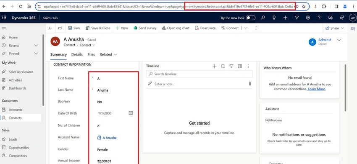The width and height of the screenshot is (357, 164).
Task: Click the timeline bookmark icon
Action: (223, 66)
